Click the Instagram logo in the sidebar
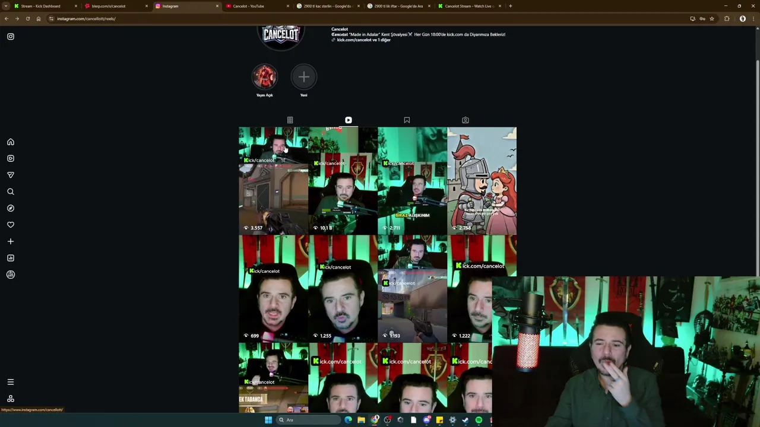This screenshot has width=760, height=427. [11, 37]
